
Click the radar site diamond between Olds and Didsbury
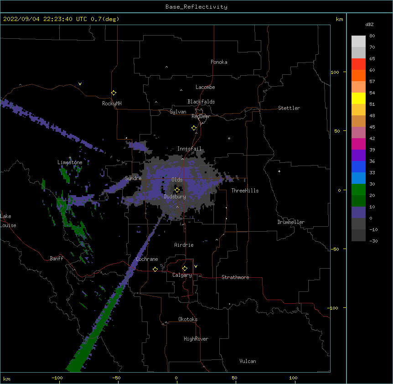tap(177, 190)
